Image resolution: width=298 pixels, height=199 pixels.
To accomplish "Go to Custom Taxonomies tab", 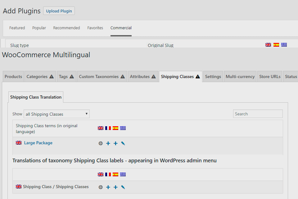I will [102, 76].
